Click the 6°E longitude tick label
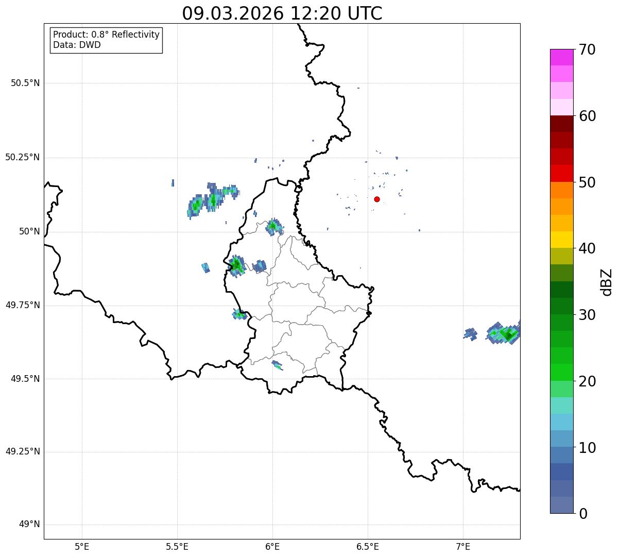619x557 pixels. tap(272, 546)
